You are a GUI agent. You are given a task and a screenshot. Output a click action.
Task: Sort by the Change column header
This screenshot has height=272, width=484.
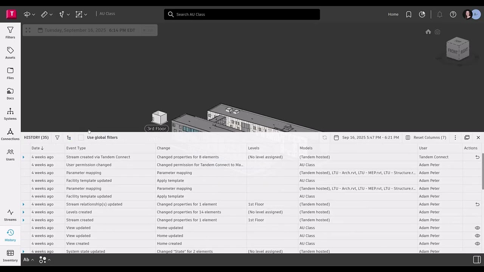(x=163, y=148)
